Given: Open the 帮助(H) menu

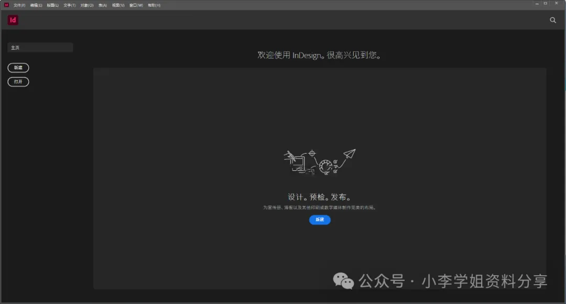Looking at the screenshot, I should (154, 5).
